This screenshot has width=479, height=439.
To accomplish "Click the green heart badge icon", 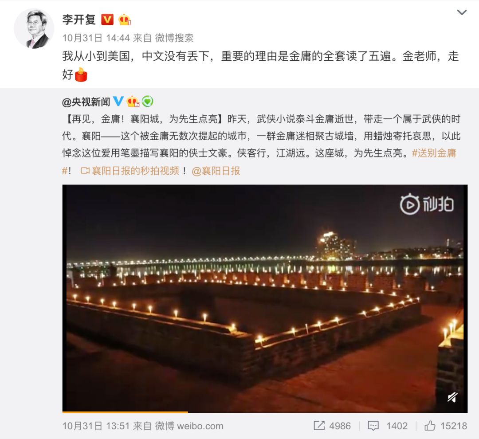I will coord(148,101).
